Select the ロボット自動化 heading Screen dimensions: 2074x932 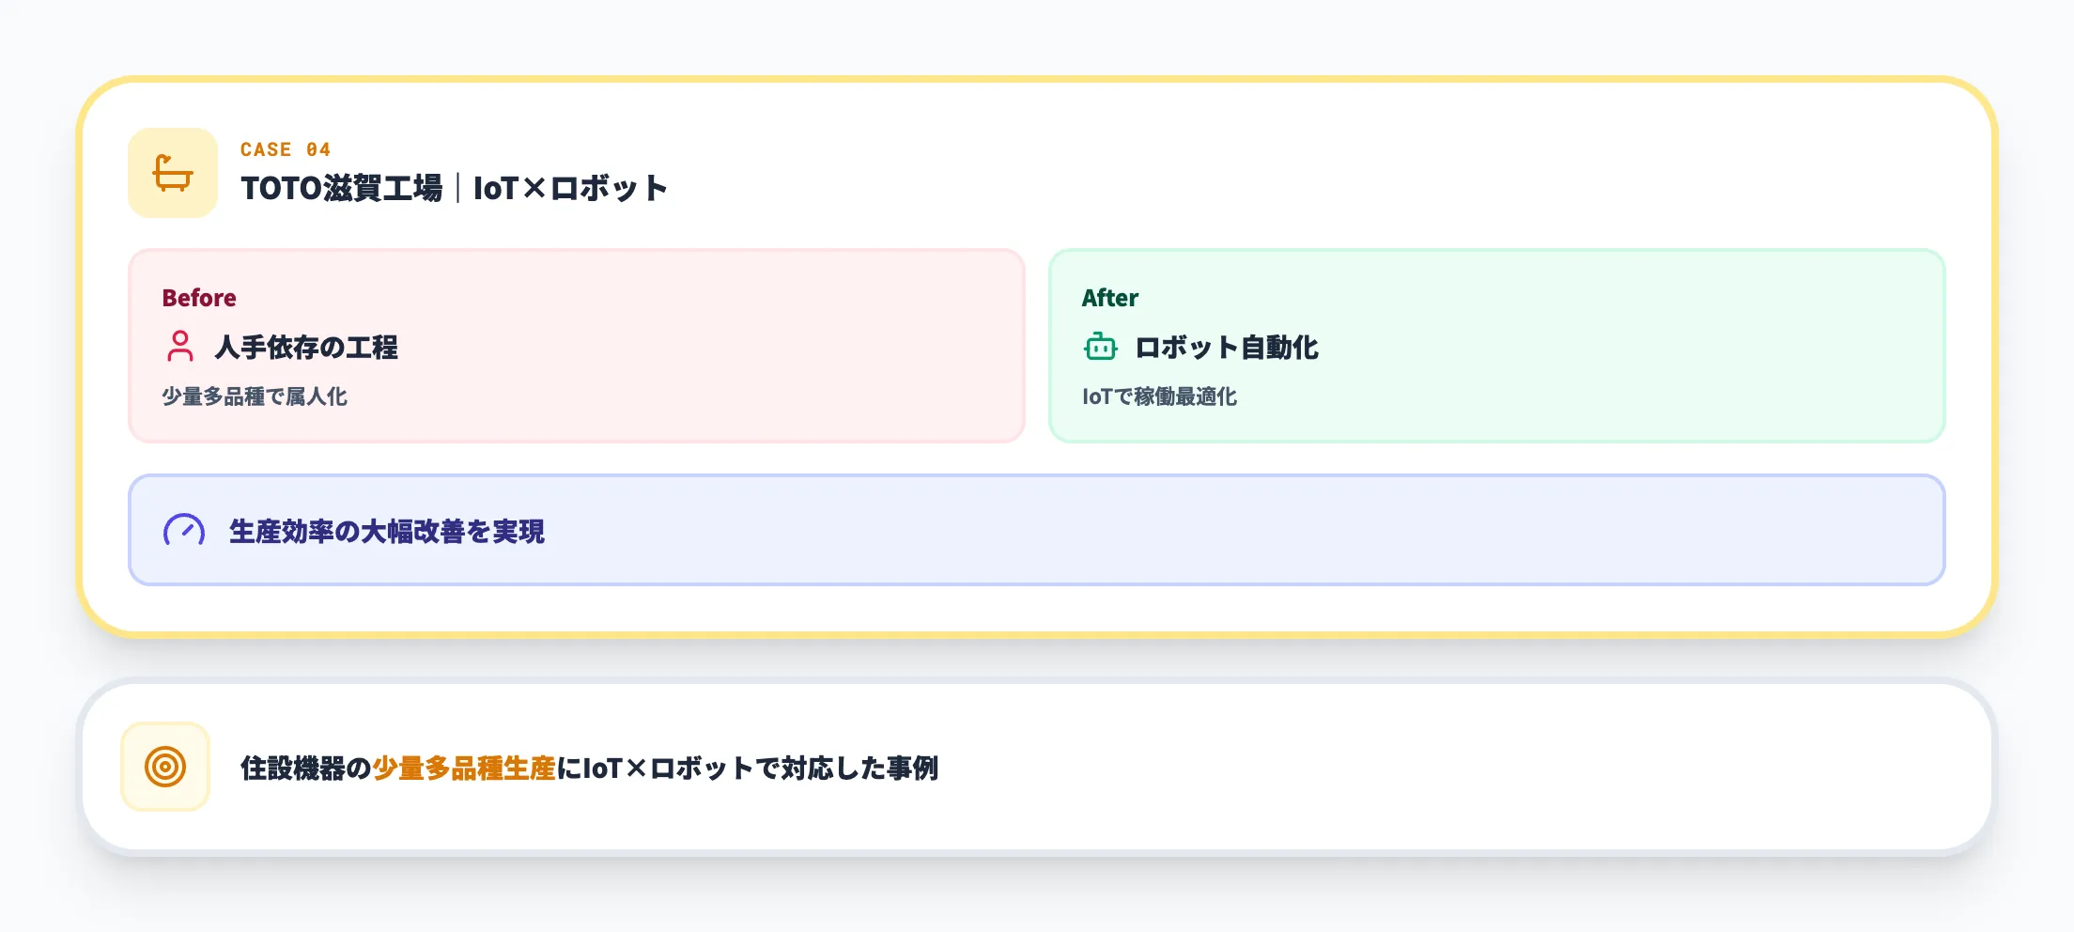pyautogui.click(x=1227, y=348)
